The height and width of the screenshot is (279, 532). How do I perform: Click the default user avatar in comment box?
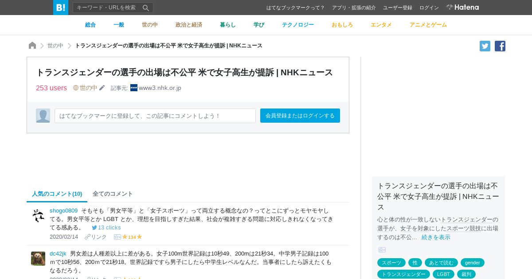point(43,116)
